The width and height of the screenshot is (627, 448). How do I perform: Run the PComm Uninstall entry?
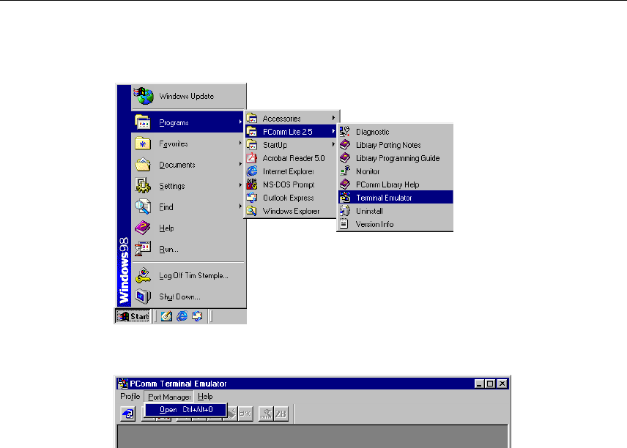coord(396,211)
